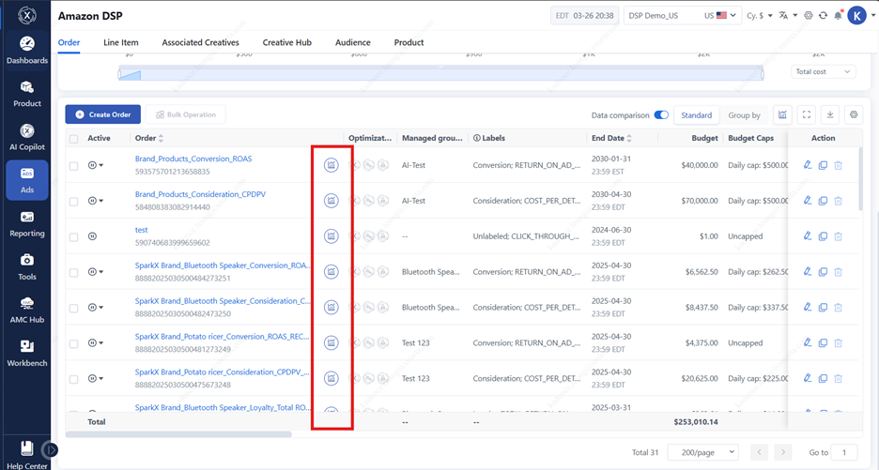The height and width of the screenshot is (470, 879).
Task: Expand the Total cost metric dropdown
Action: point(824,71)
